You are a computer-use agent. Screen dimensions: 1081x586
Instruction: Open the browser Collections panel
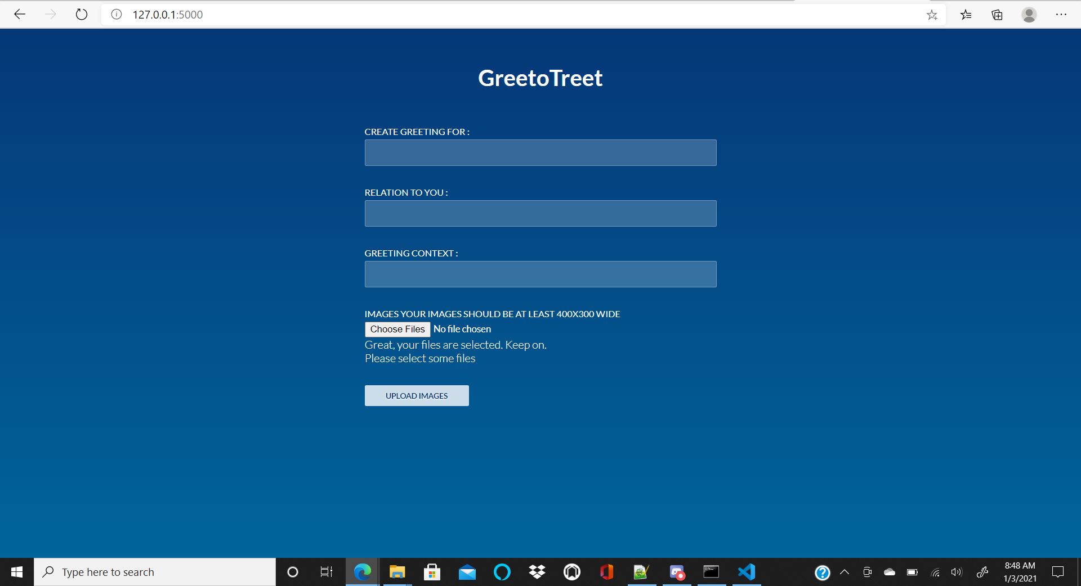[x=997, y=15]
